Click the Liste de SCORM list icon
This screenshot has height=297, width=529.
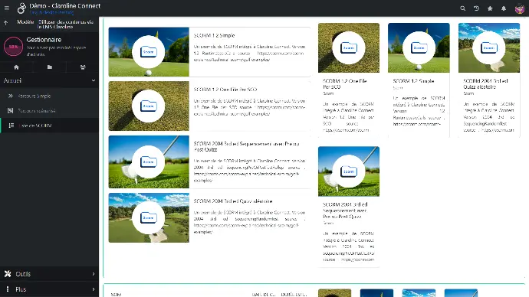point(11,126)
